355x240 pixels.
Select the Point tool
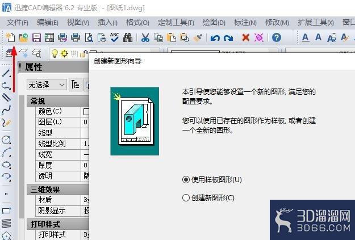(6, 194)
